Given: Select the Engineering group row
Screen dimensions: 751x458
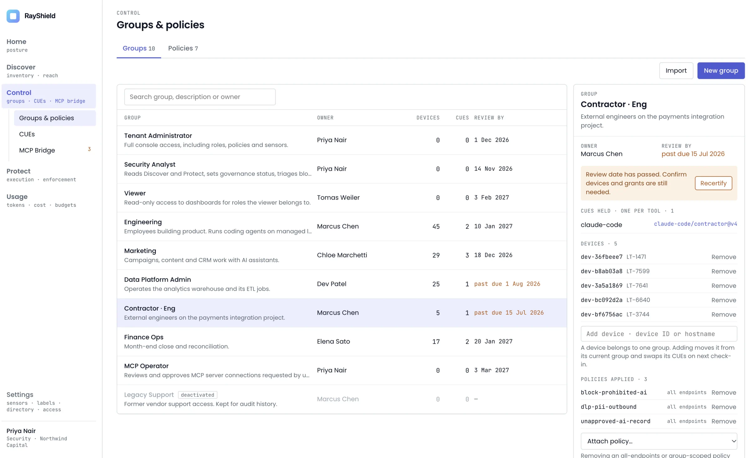Looking at the screenshot, I should (x=342, y=226).
